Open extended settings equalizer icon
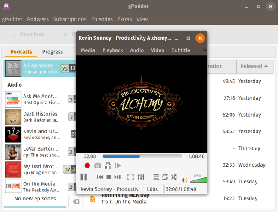 click(141, 177)
